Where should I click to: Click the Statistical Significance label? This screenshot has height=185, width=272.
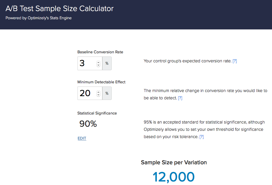point(97,113)
